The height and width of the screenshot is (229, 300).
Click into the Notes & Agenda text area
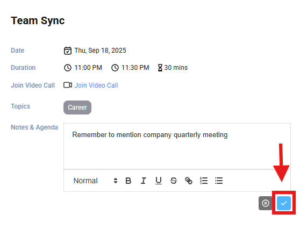[177, 146]
